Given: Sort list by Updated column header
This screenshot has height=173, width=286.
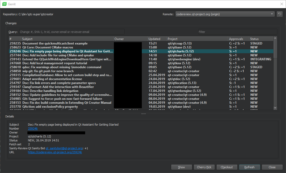Looking at the screenshot, I should (x=157, y=39).
